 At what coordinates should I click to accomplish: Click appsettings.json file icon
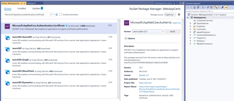pos(194,32)
